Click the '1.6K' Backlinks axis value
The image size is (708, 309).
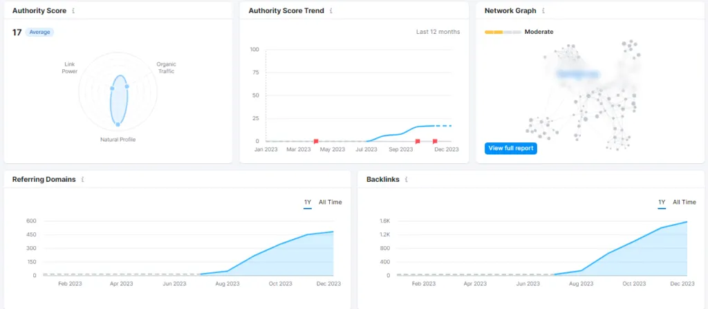pos(384,221)
